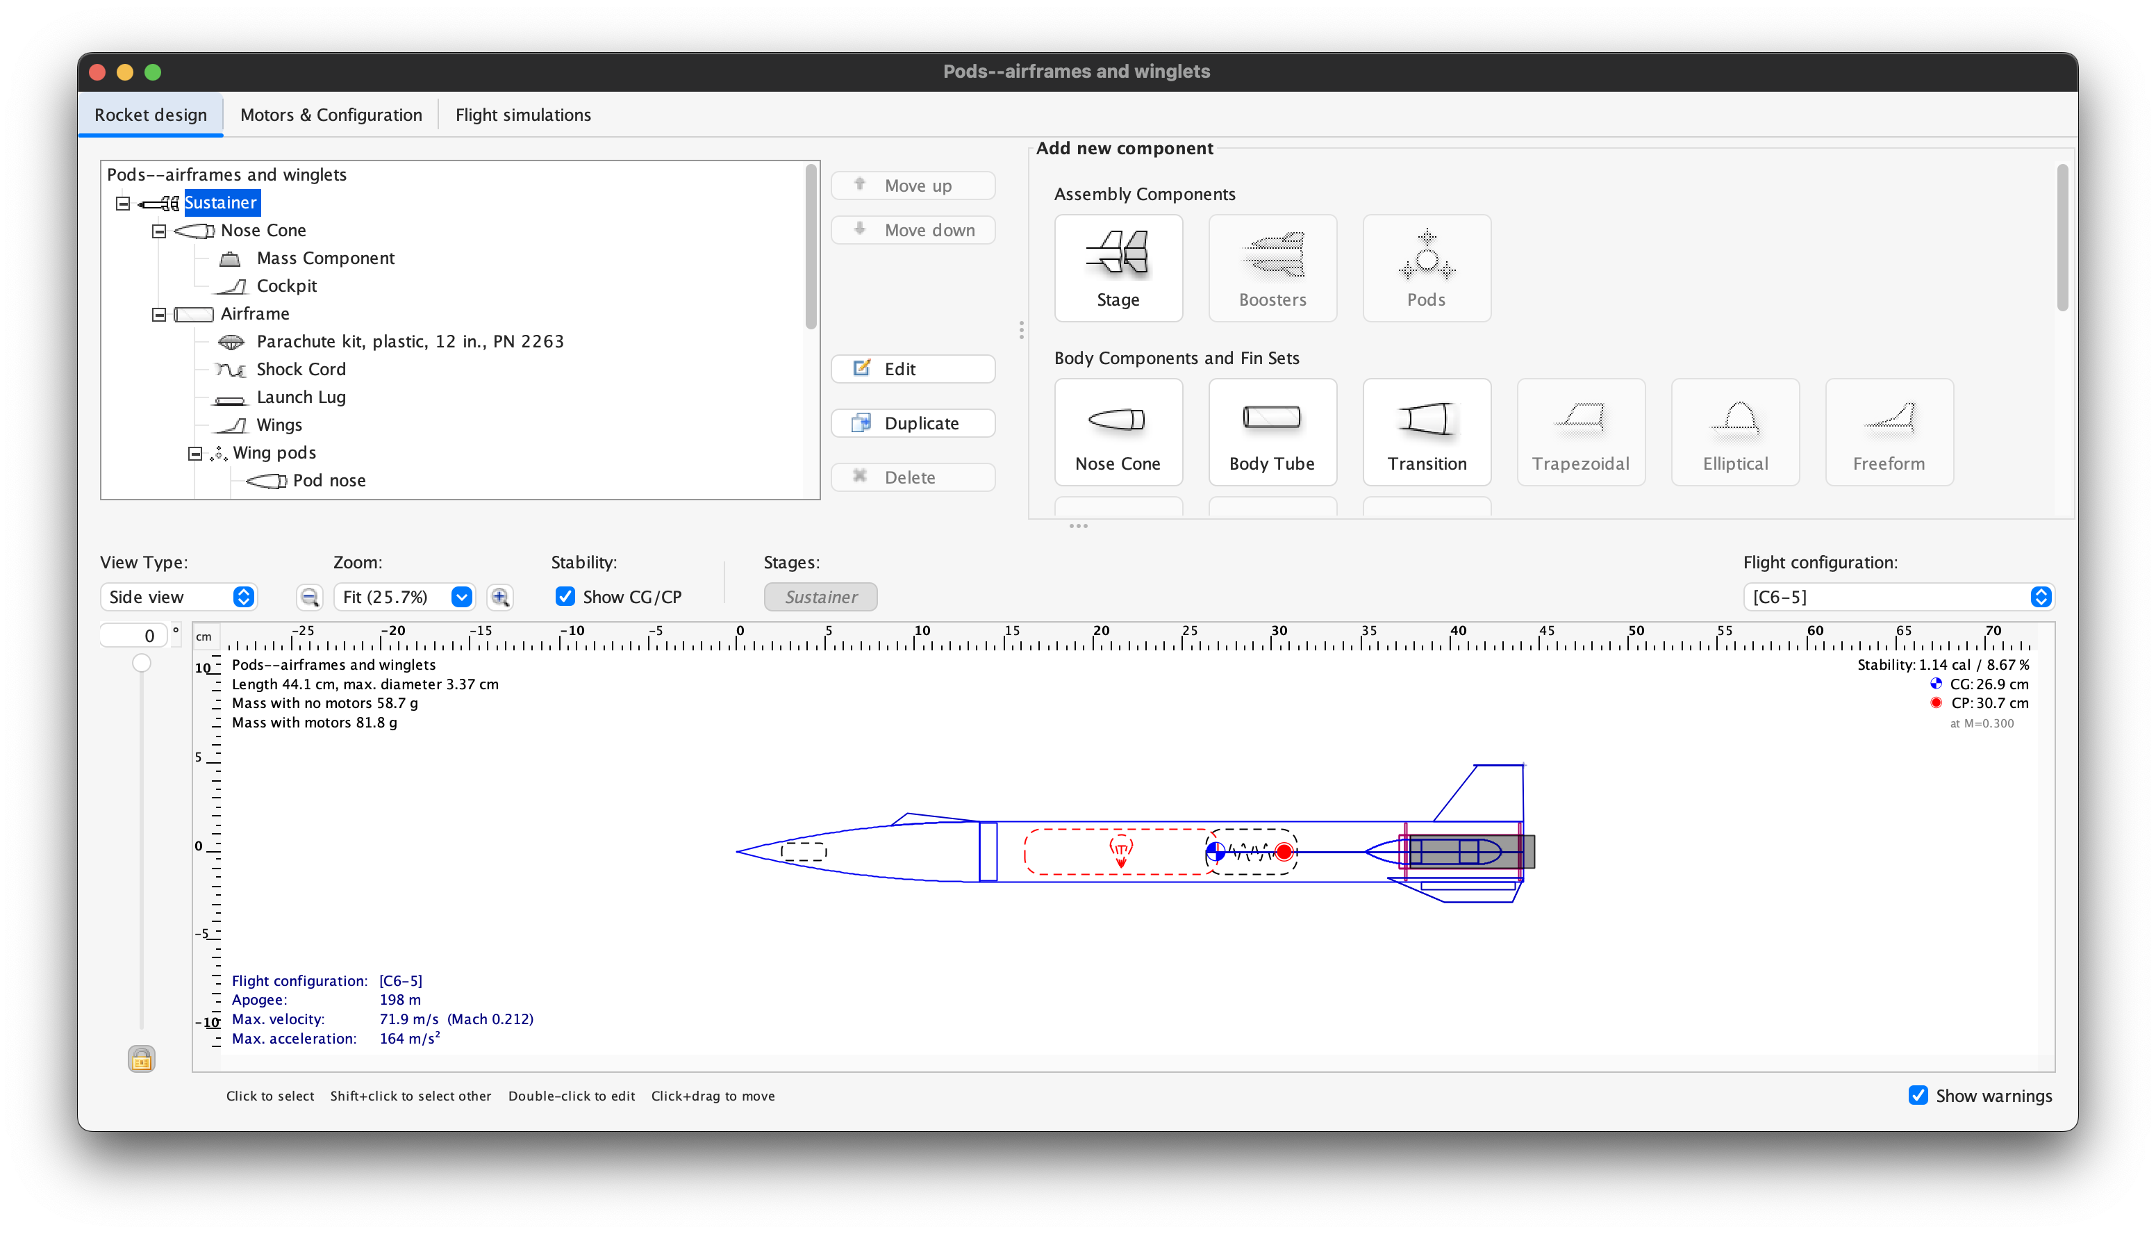Image resolution: width=2156 pixels, height=1234 pixels.
Task: Click the rotation angle slider handle
Action: point(142,663)
